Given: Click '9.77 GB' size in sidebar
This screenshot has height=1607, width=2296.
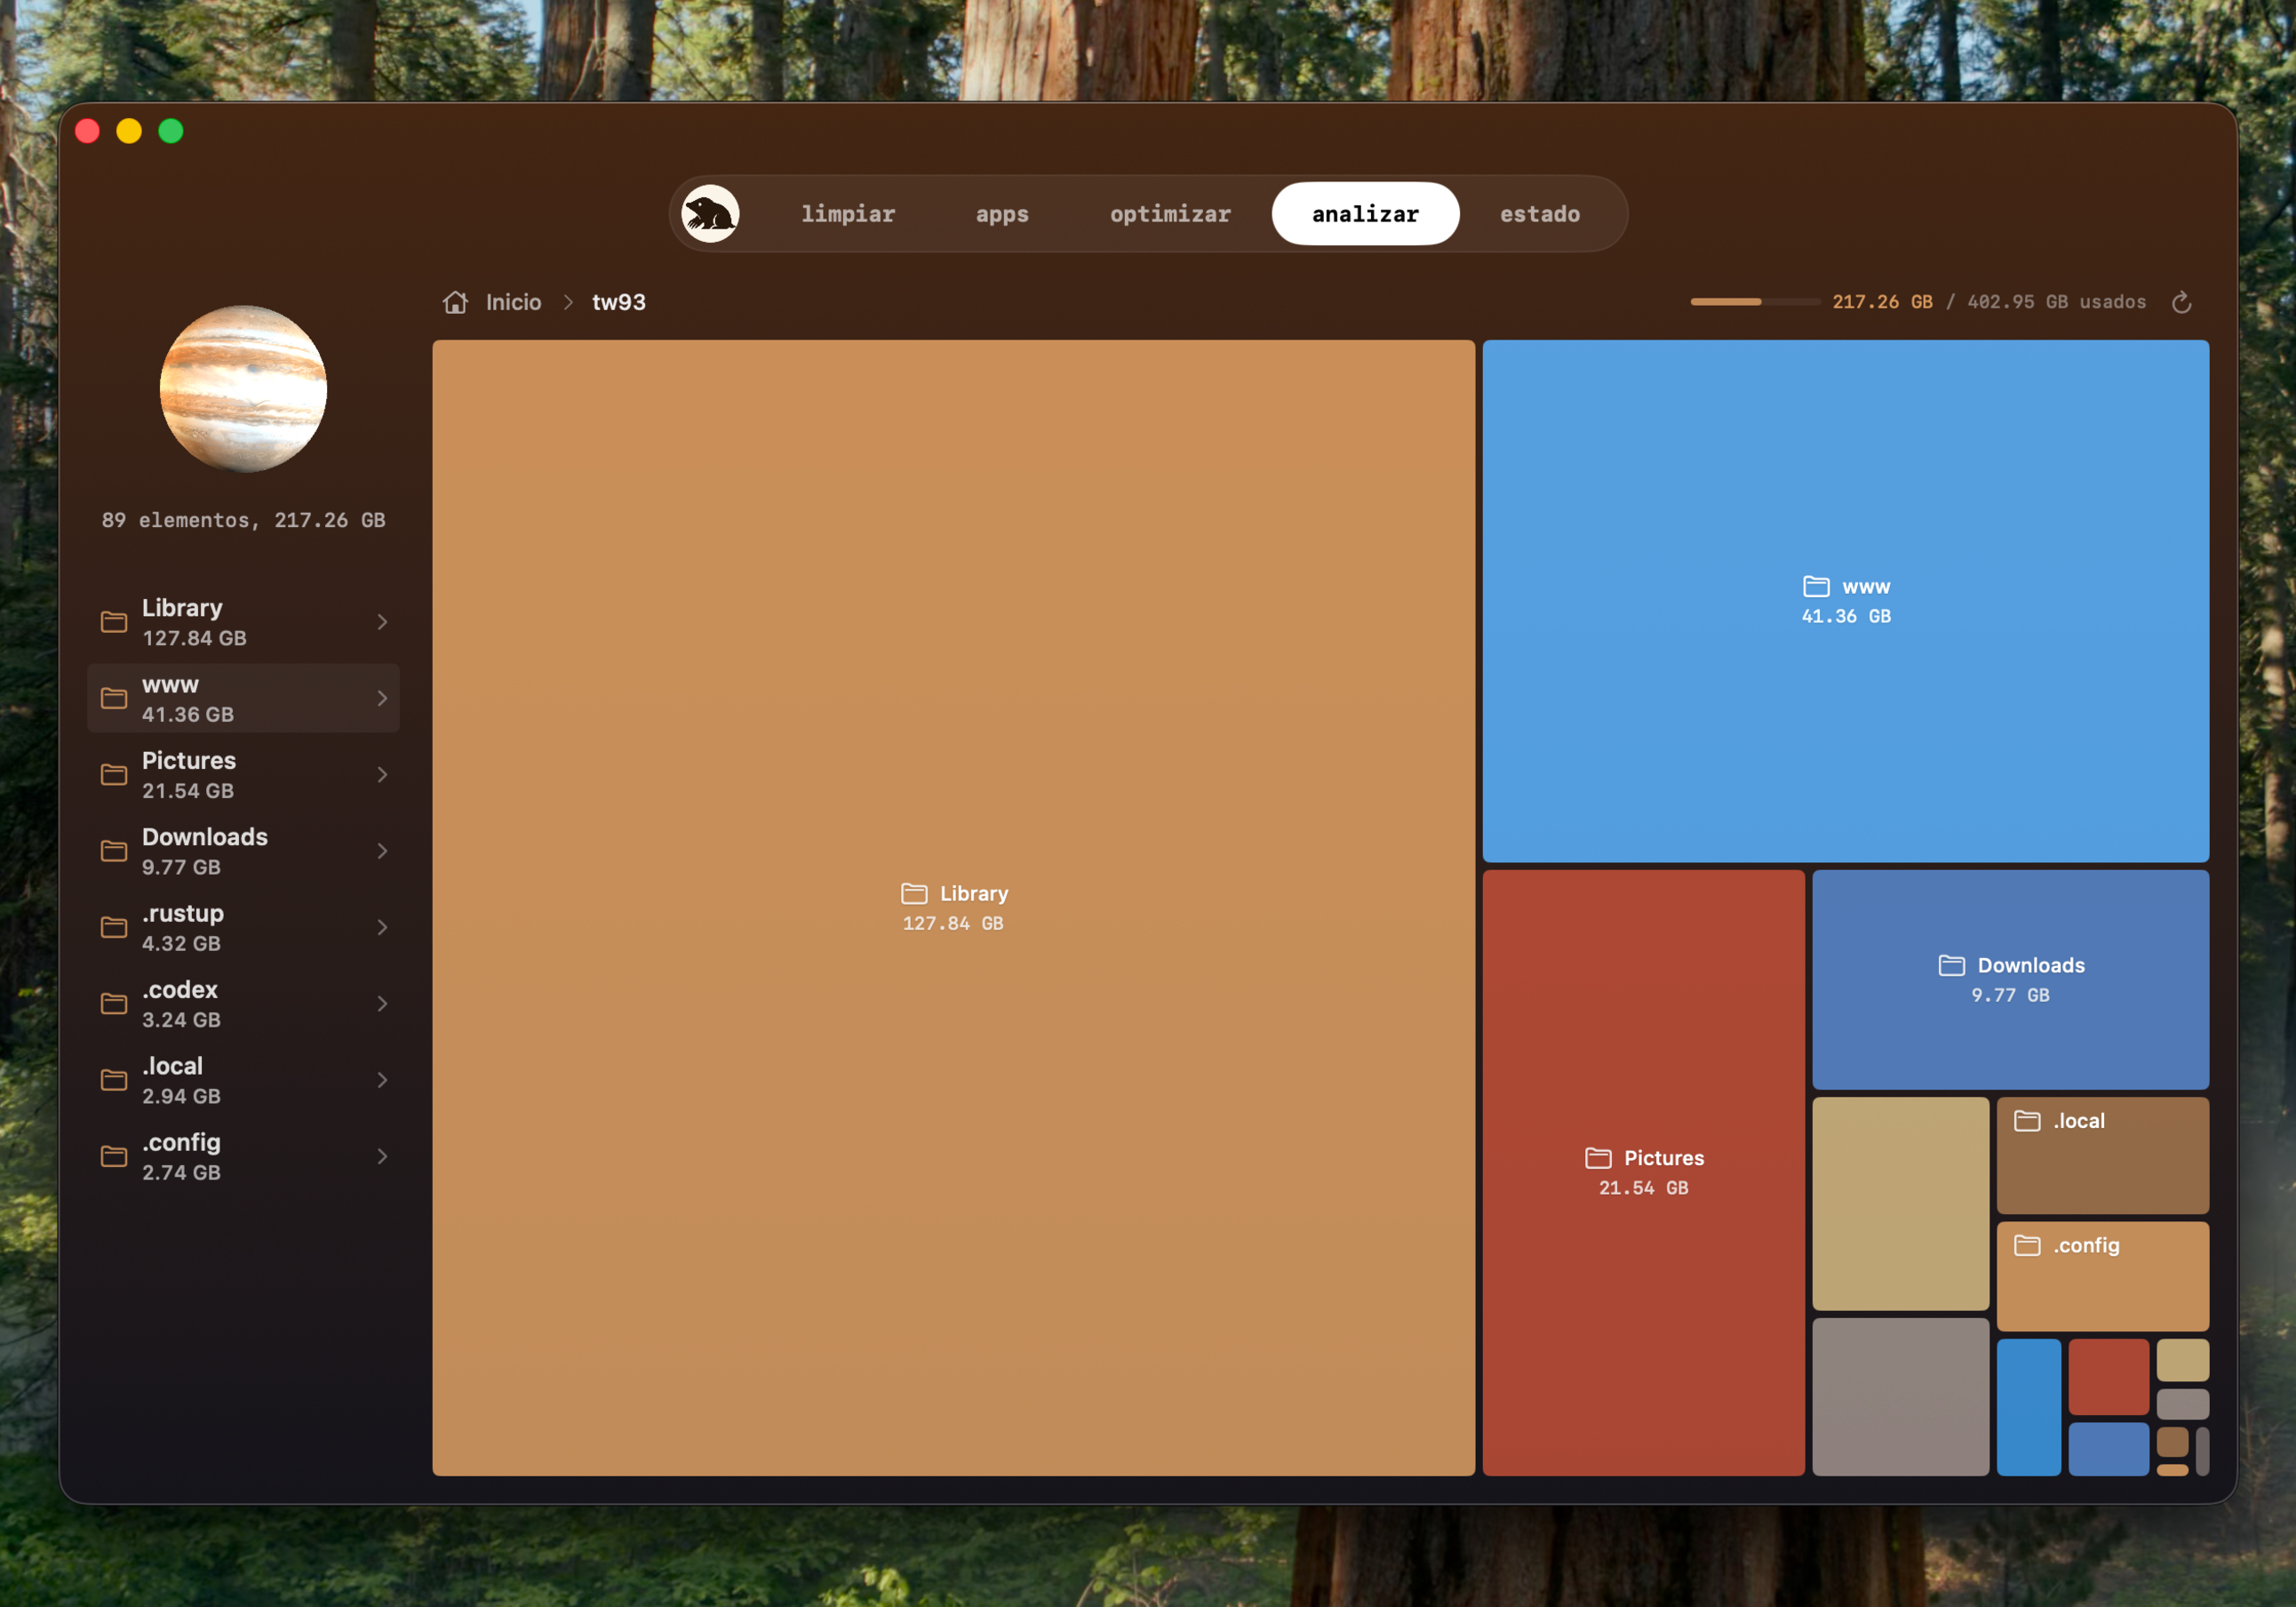Looking at the screenshot, I should point(181,867).
